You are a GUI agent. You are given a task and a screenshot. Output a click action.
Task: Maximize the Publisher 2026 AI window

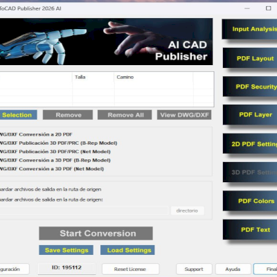[268, 8]
